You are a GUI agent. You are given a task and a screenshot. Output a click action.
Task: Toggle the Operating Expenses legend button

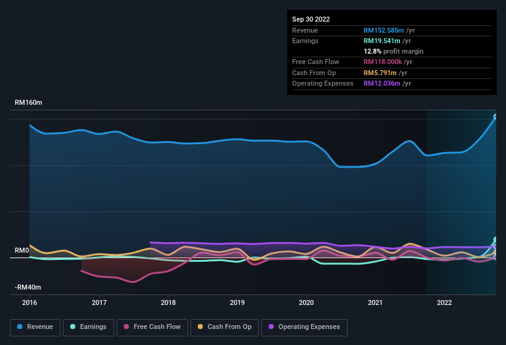coord(304,327)
